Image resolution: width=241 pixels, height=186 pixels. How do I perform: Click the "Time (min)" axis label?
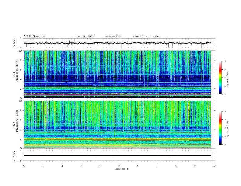point(122,169)
